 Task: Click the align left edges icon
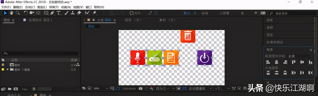point(268,62)
